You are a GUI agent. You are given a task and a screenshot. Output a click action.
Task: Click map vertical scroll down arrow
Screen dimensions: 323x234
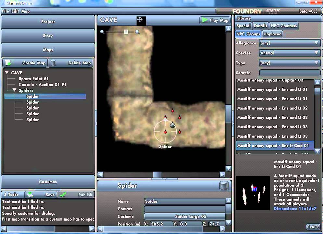[228, 168]
